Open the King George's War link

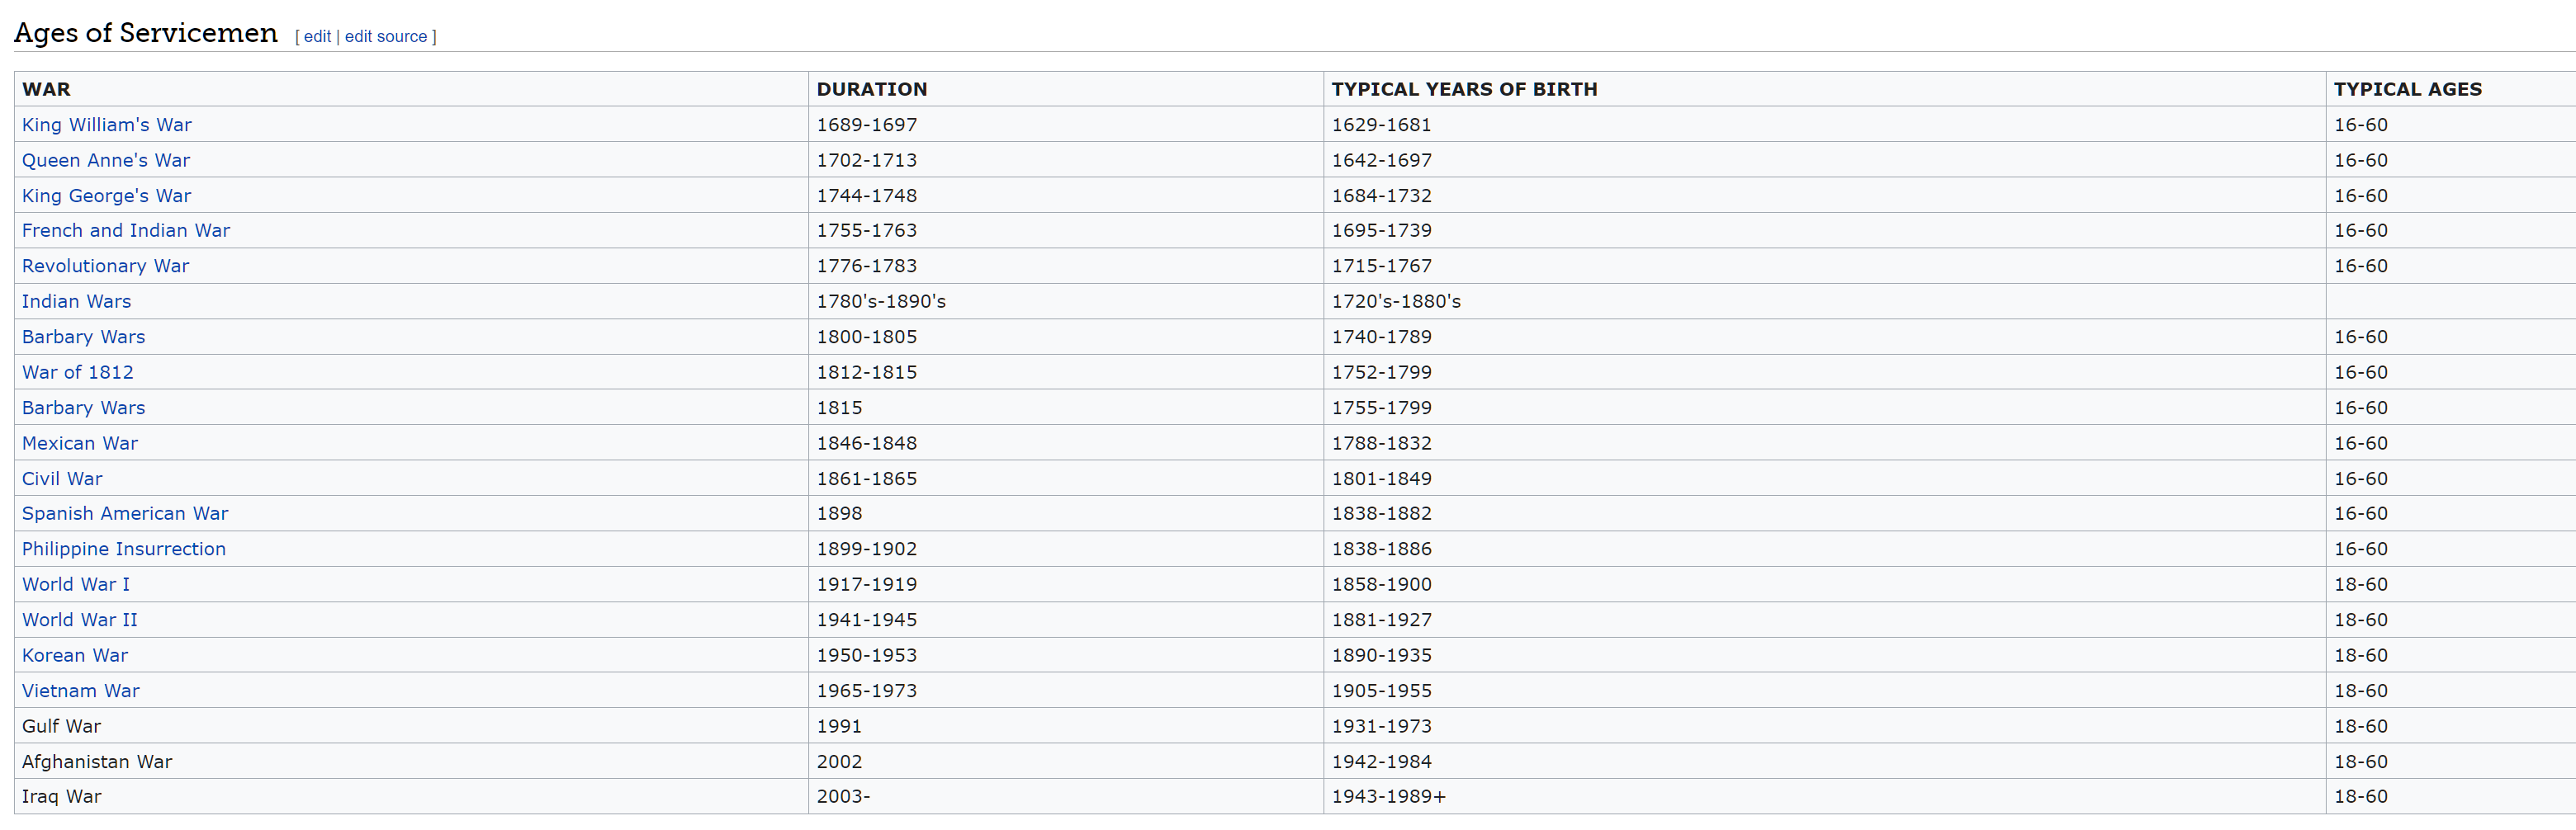pyautogui.click(x=106, y=196)
